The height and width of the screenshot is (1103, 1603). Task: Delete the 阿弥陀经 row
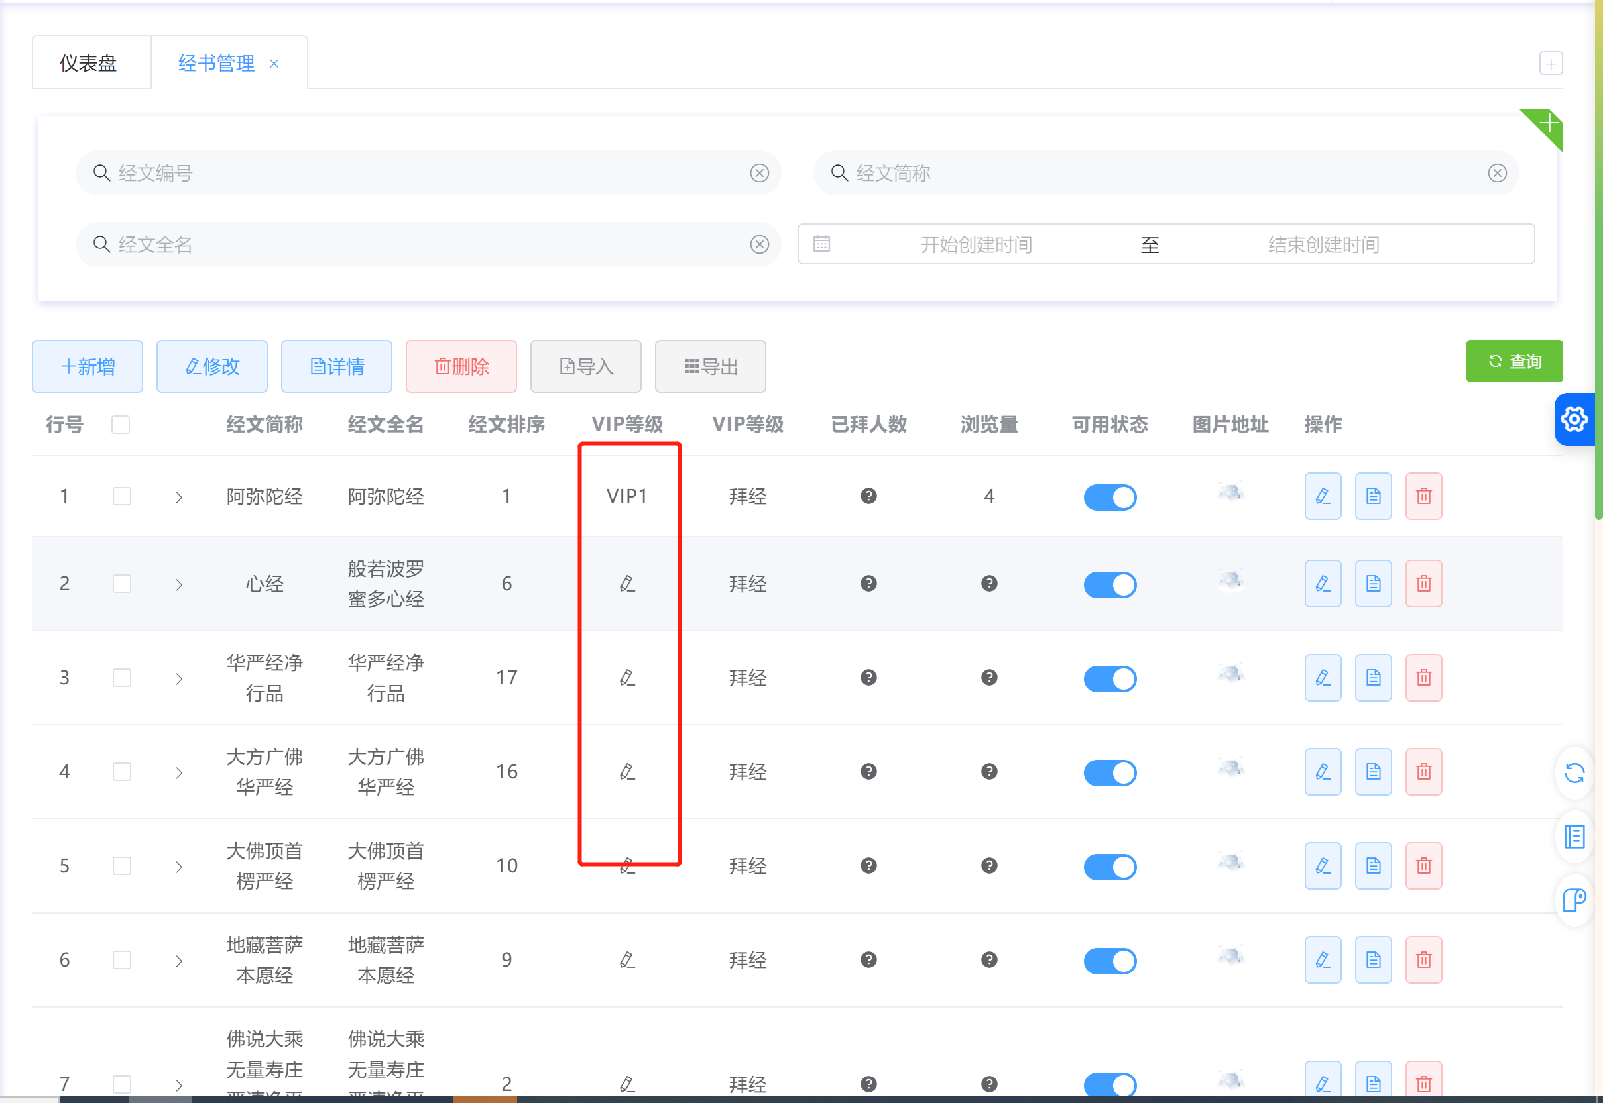pos(1423,496)
